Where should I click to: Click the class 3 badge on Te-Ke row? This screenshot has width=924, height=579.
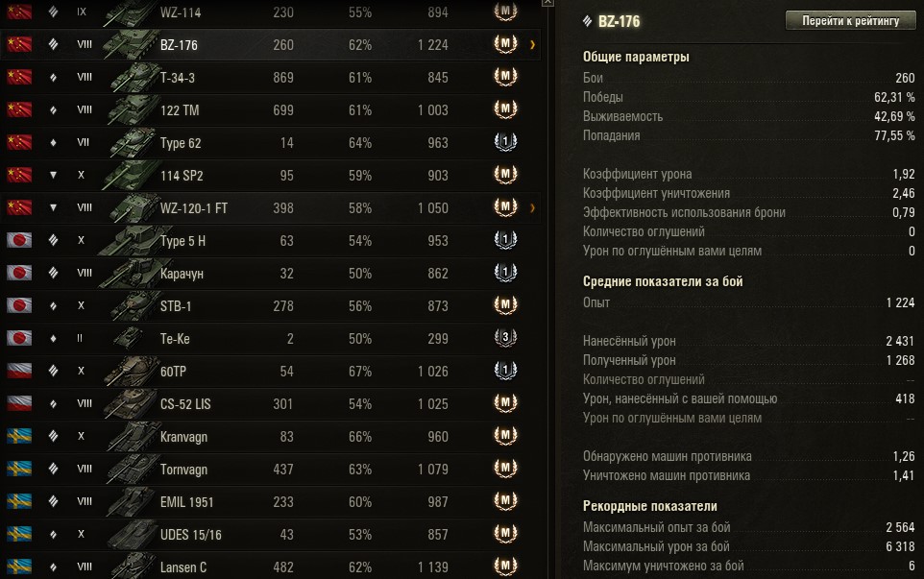coord(503,339)
